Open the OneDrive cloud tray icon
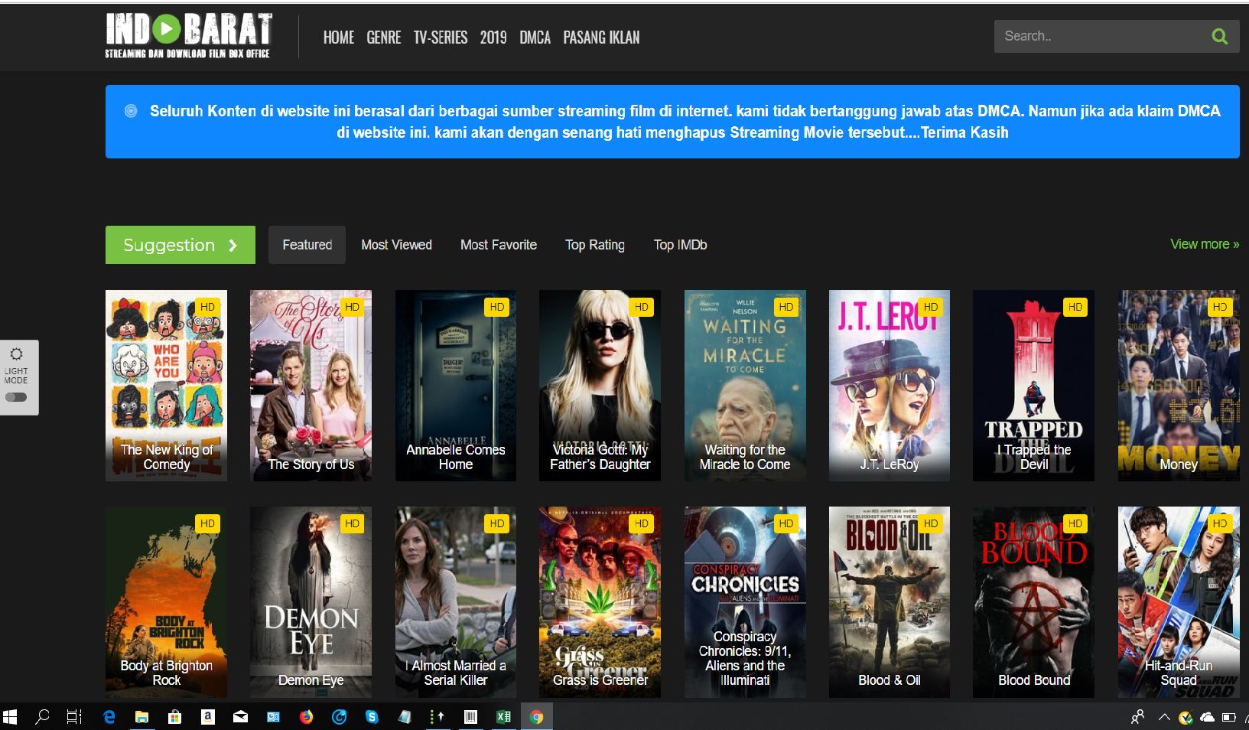 tap(1208, 717)
